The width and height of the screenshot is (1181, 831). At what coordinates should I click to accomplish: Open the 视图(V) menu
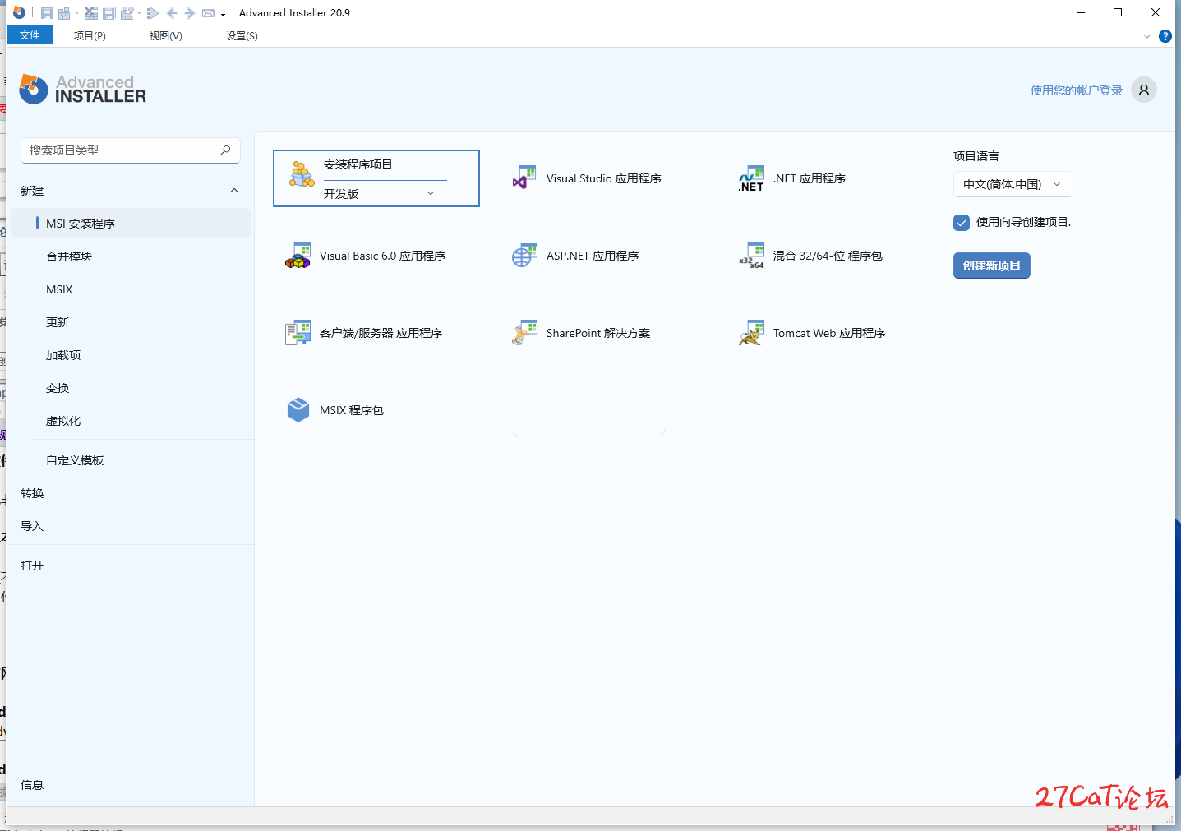(165, 35)
